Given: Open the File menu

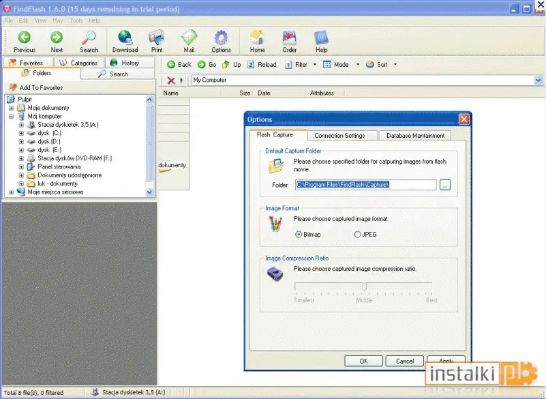Looking at the screenshot, I should (x=8, y=20).
